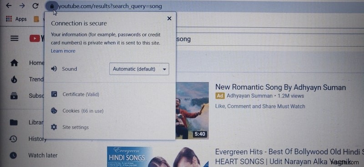Open title New Romantic Song By Adhyayn Suman
364x167 pixels.
281,87
